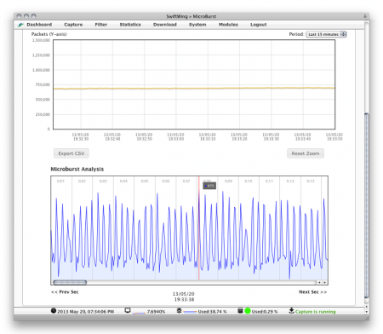Select the Logout menu item
Viewport: 383px width, 334px height.
[259, 25]
